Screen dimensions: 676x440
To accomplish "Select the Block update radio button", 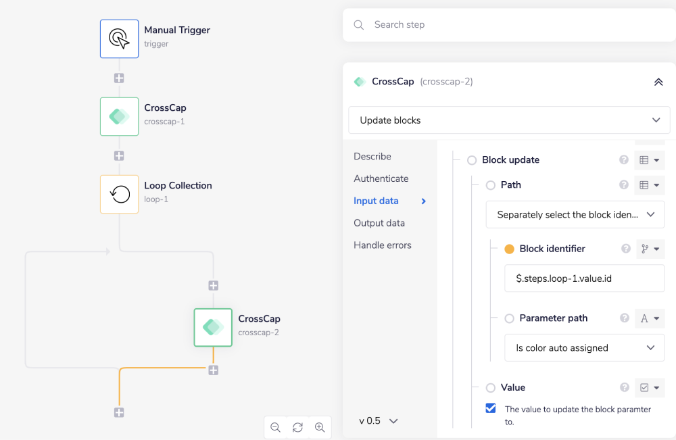I will tap(472, 160).
